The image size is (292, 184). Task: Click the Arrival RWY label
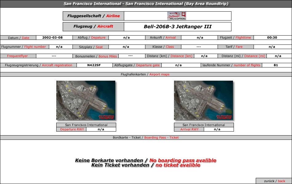189,129
